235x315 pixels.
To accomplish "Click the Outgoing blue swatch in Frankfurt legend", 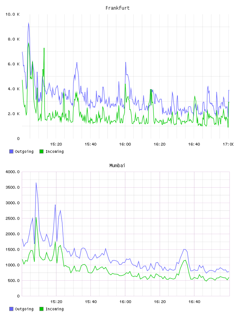I will [x=11, y=151].
